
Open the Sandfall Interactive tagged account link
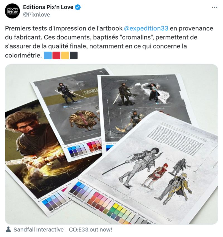coord(63,229)
